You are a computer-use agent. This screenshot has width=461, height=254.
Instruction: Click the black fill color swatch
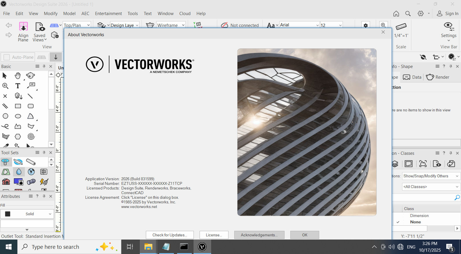coord(8,214)
